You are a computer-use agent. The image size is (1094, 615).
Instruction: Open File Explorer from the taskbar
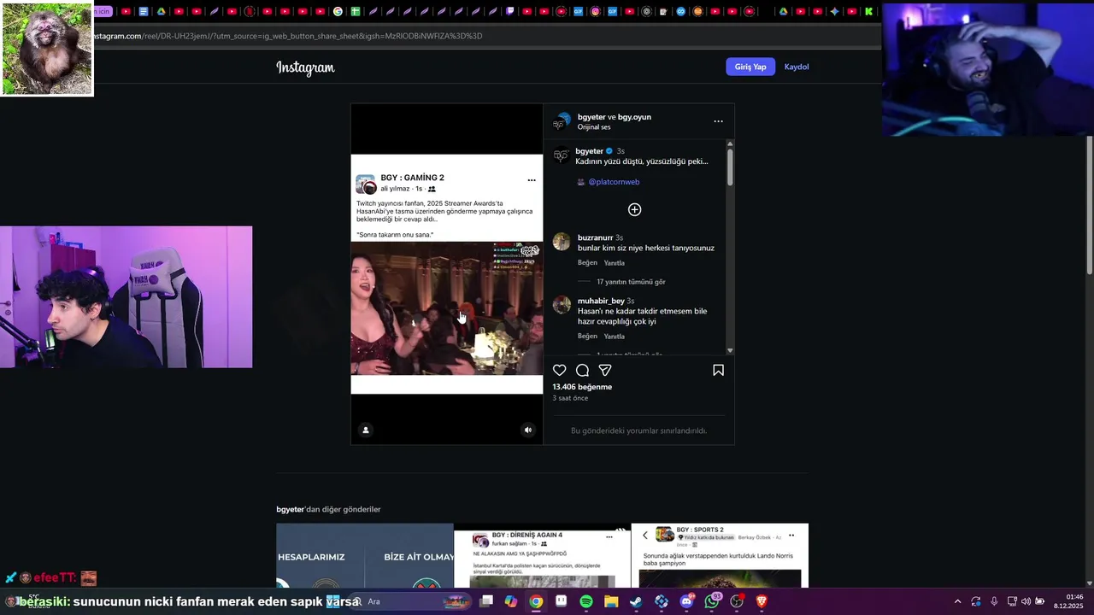click(611, 601)
